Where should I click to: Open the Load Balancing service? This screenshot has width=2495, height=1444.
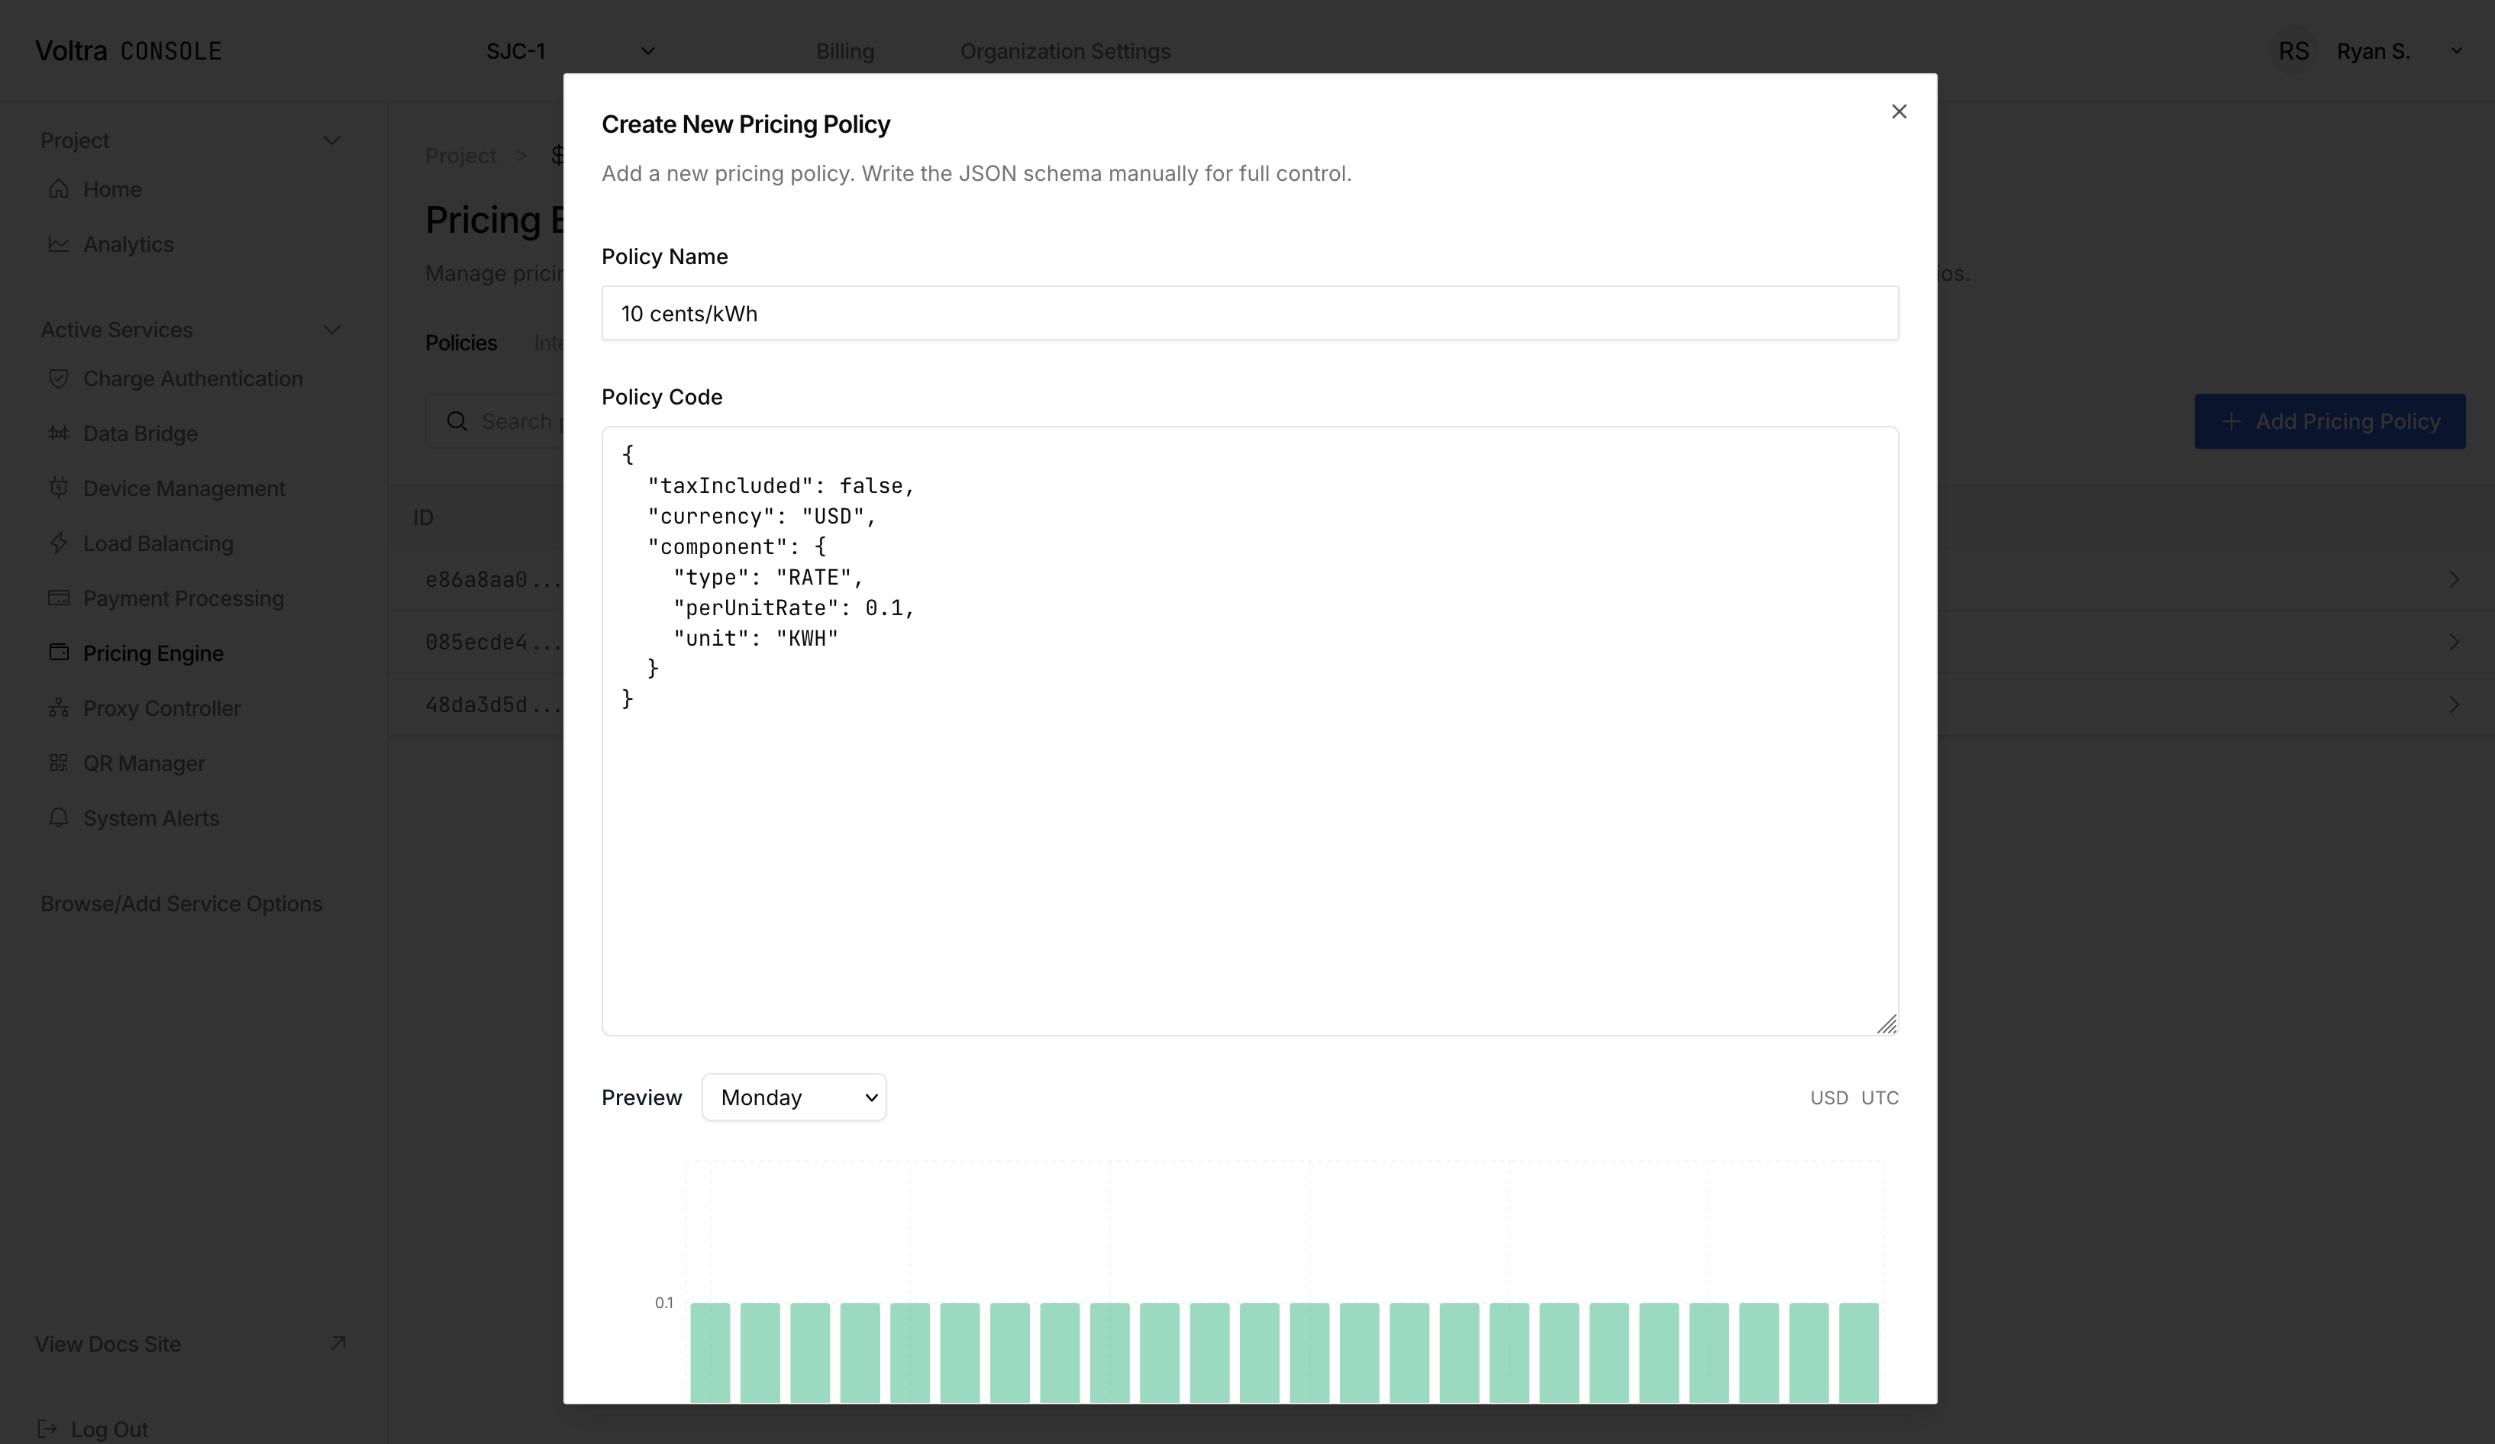point(157,543)
